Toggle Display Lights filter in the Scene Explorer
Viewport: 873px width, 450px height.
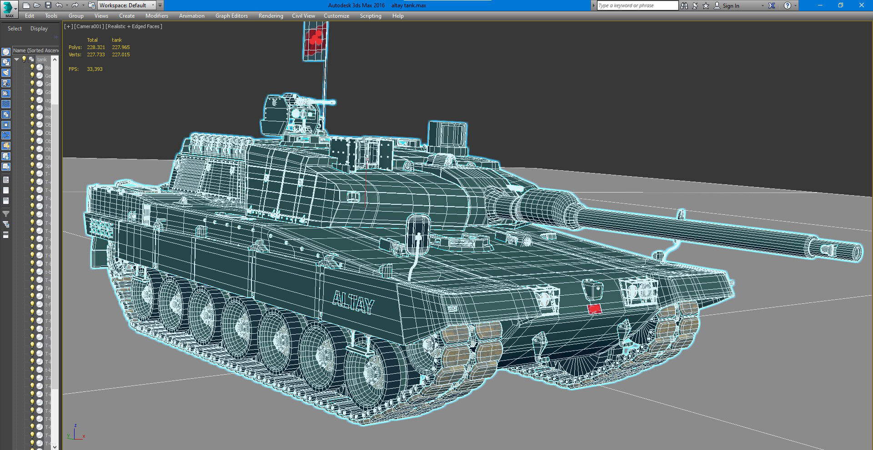(x=6, y=73)
